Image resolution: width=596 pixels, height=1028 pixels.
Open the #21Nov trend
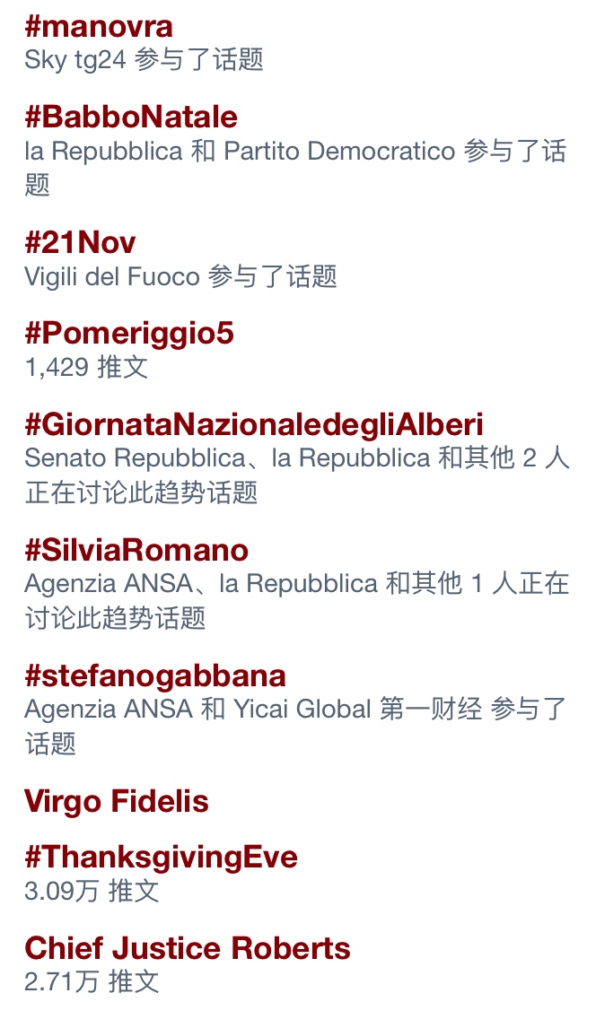80,243
